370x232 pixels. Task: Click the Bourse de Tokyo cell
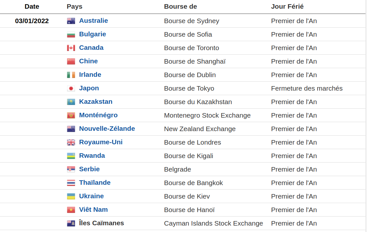coord(189,88)
